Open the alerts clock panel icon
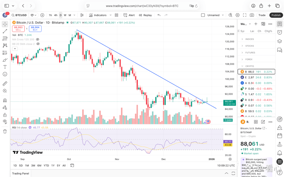The height and width of the screenshot is (177, 284). (280, 32)
